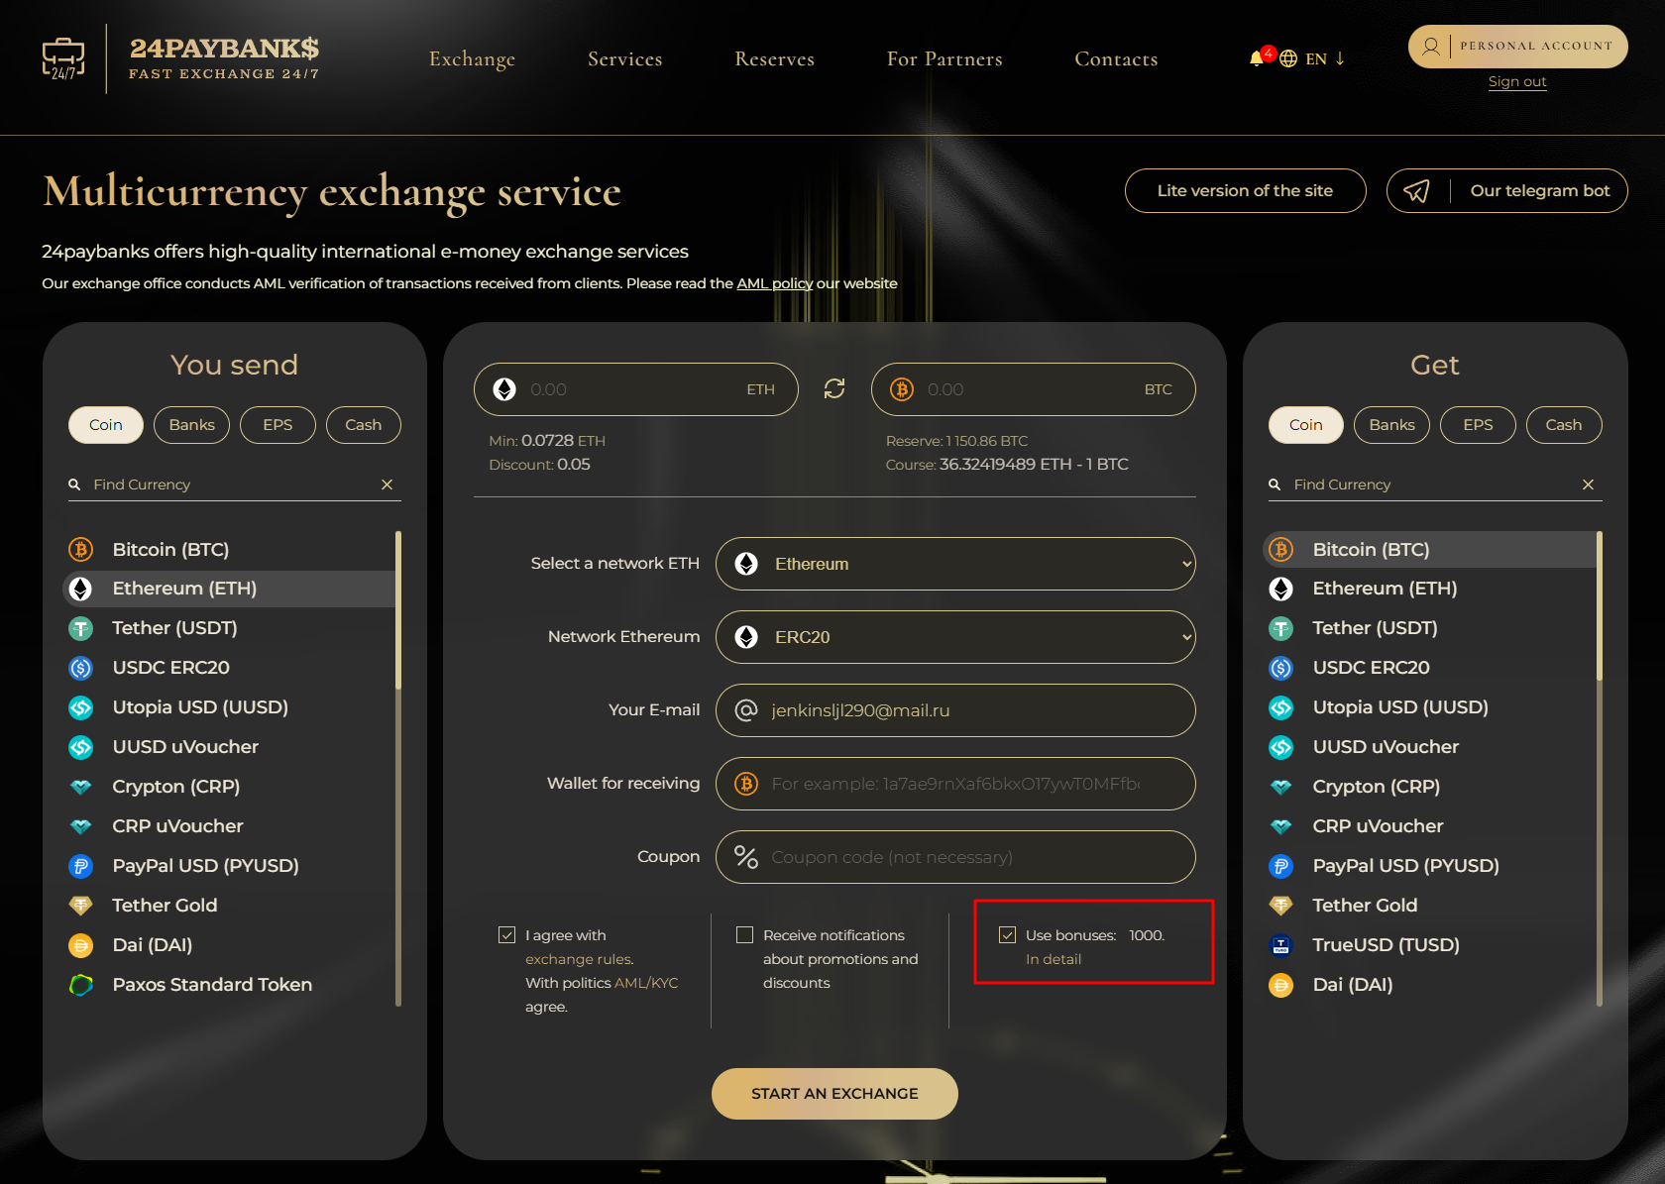Uncheck the agree with exchange rules checkbox

click(507, 935)
